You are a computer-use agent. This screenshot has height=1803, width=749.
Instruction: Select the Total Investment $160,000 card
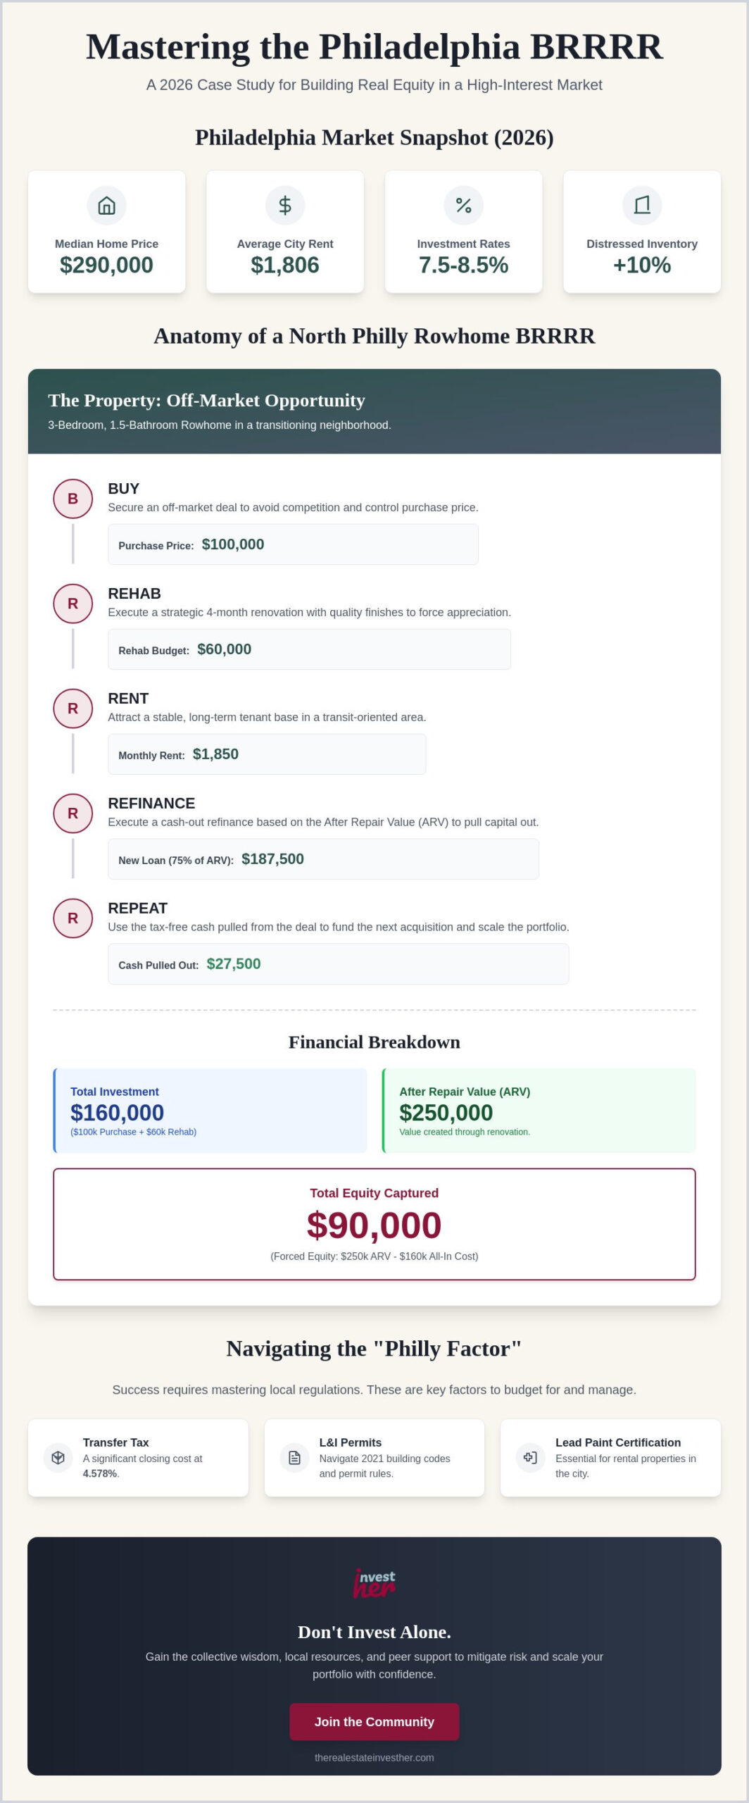coord(210,1111)
